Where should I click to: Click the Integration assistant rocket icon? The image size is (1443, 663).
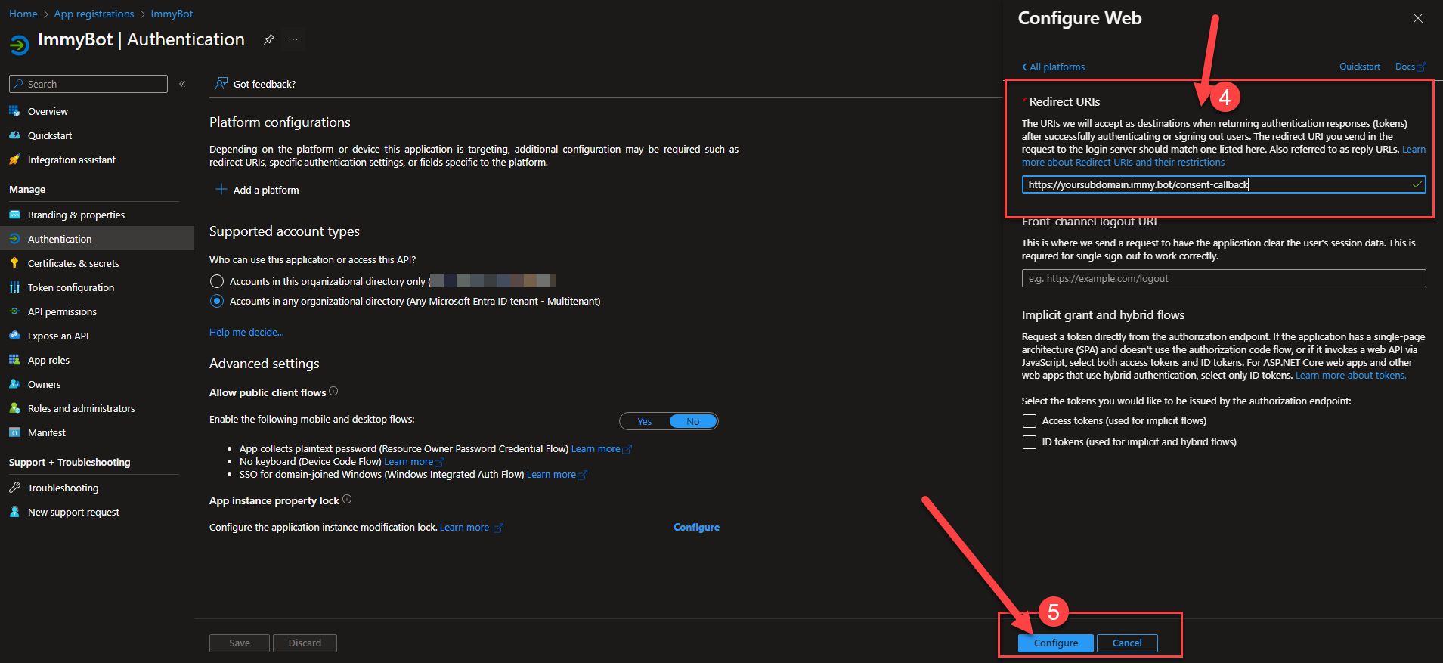(14, 160)
